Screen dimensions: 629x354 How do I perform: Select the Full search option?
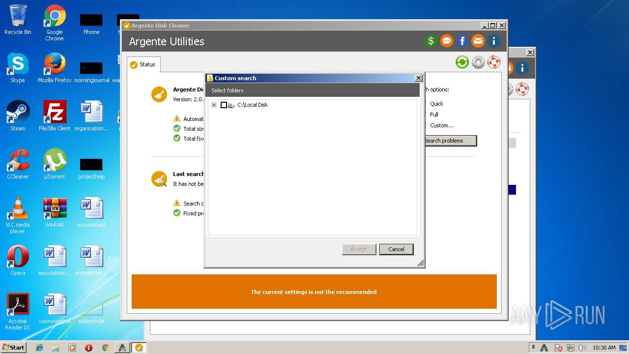click(434, 115)
